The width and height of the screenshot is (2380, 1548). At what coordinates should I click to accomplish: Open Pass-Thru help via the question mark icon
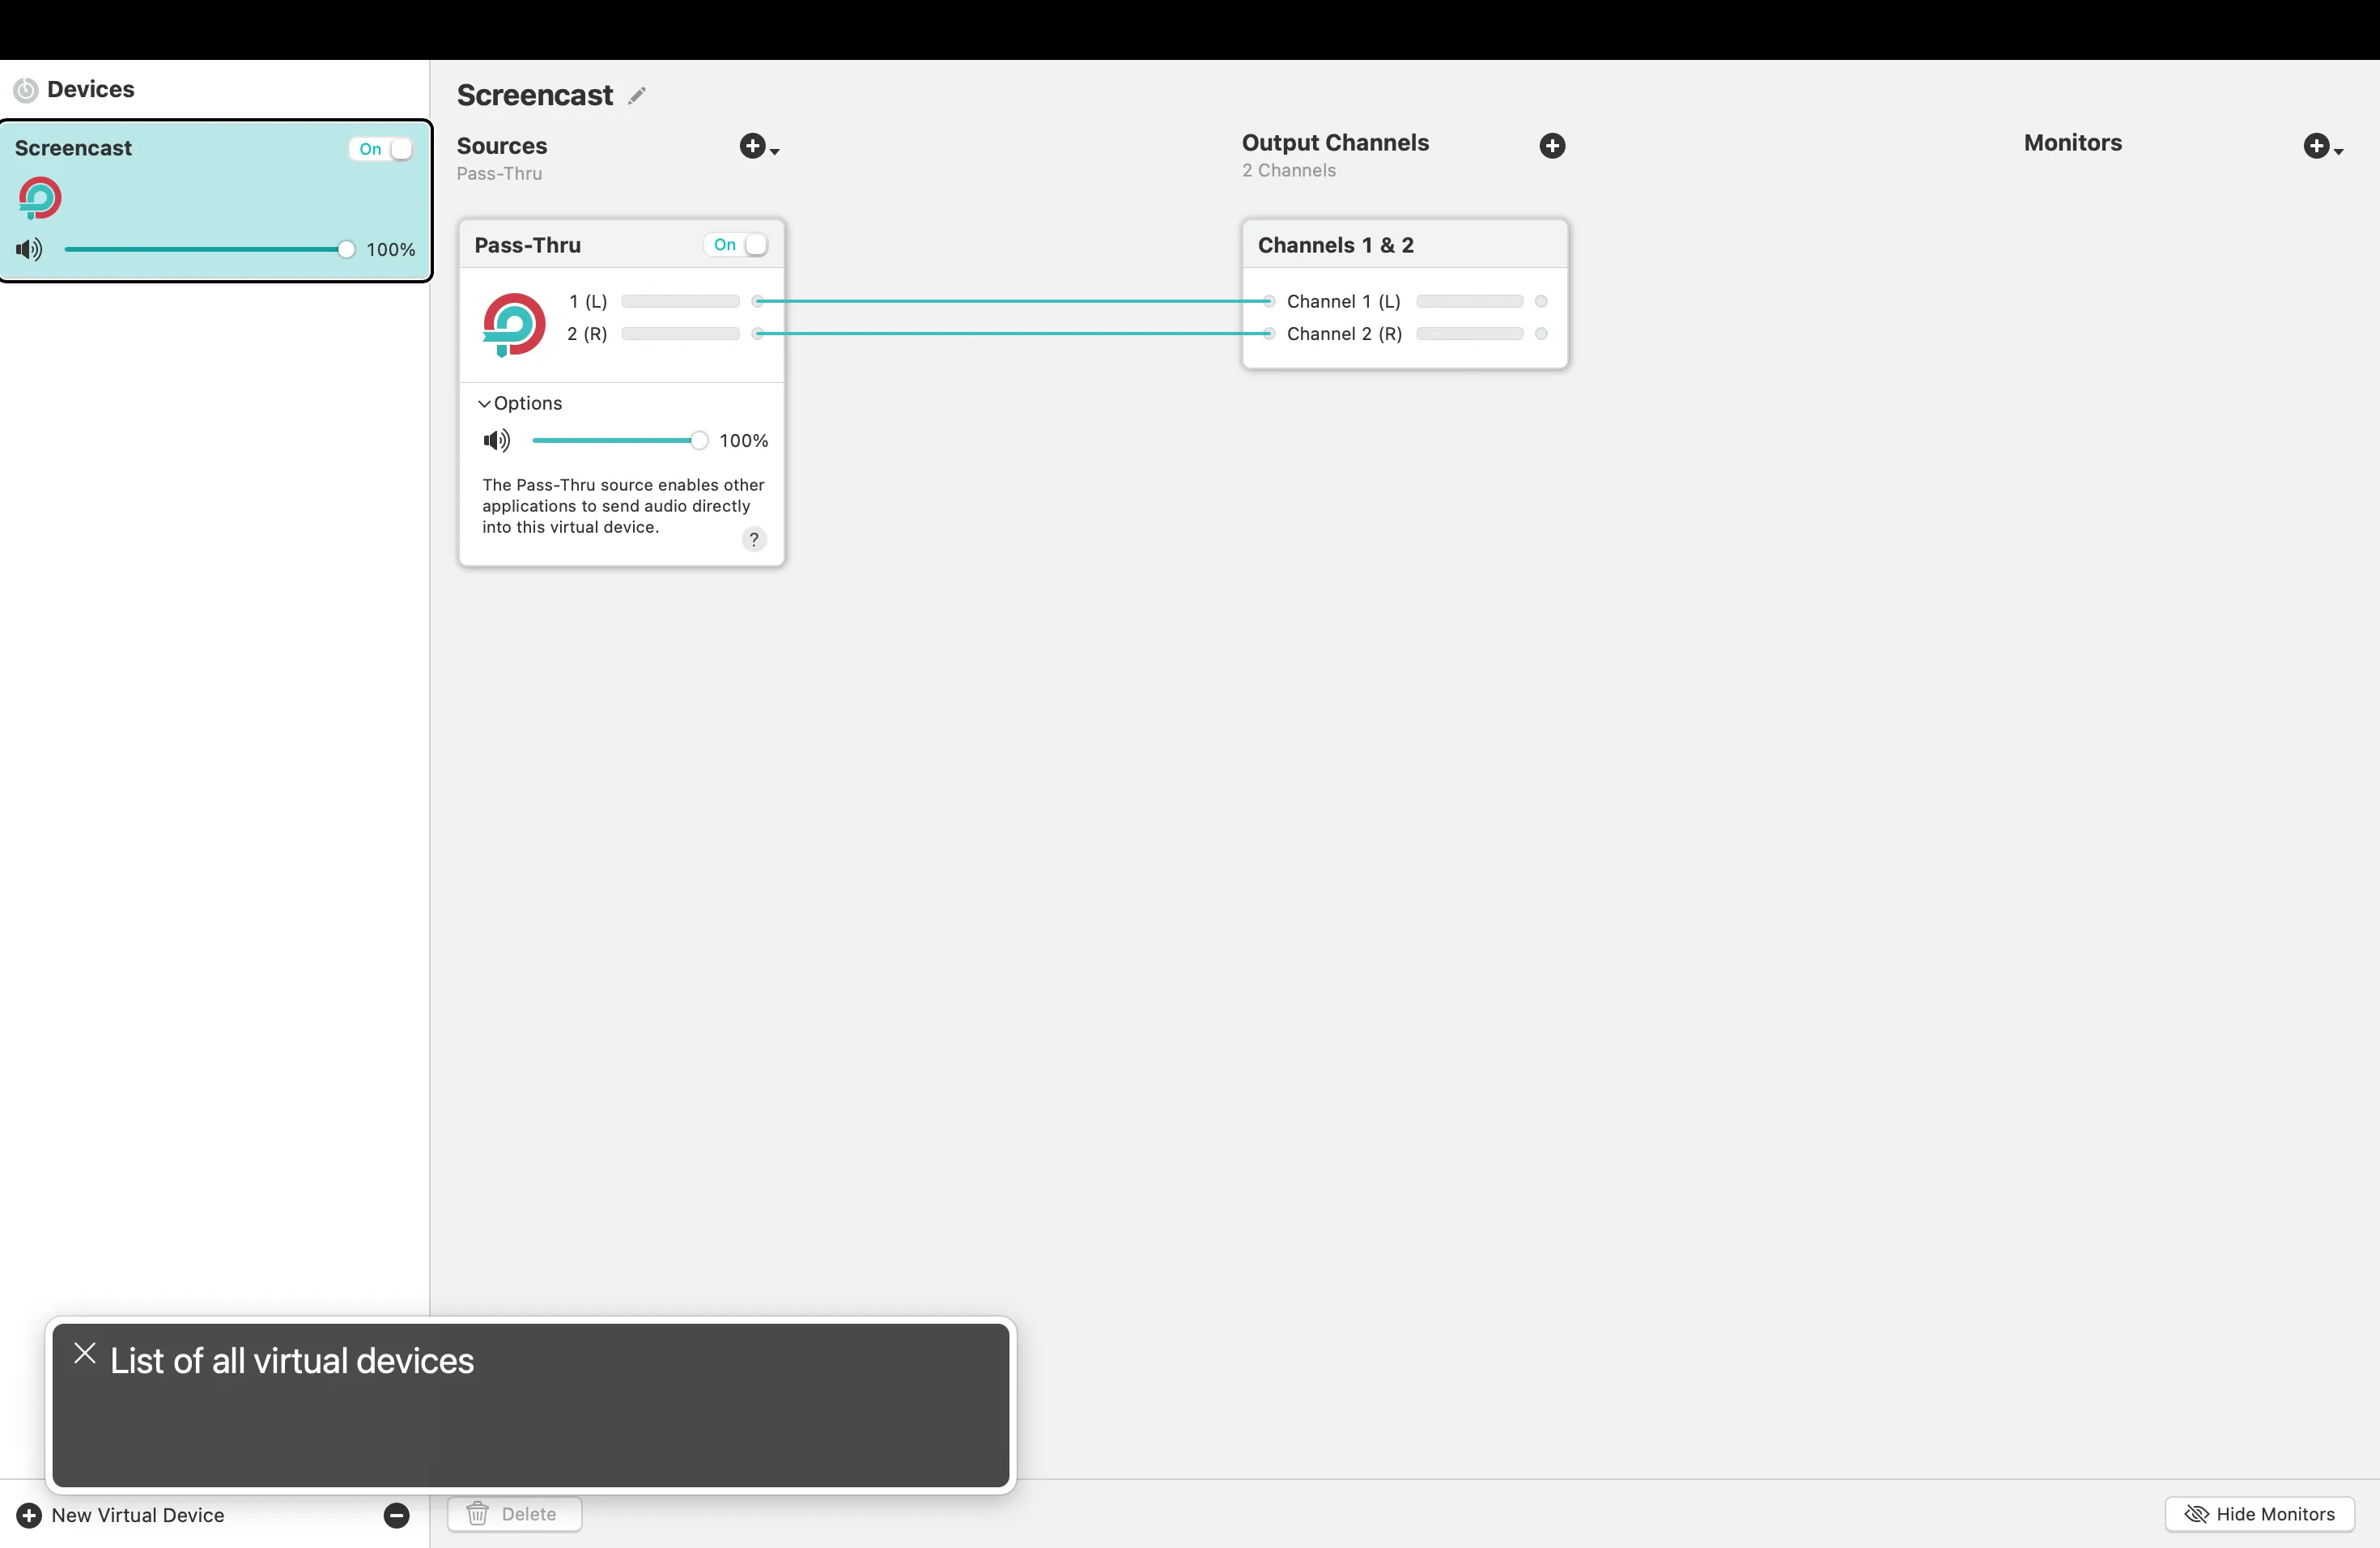point(753,539)
